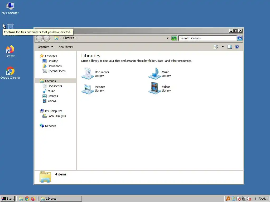The image size is (270, 202).
Task: Open Documents Library
Action: click(x=95, y=74)
